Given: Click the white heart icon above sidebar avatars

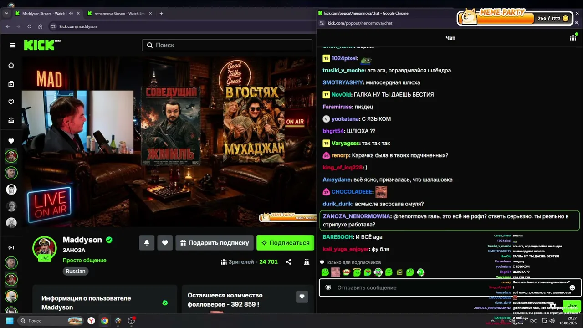Looking at the screenshot, I should [x=11, y=141].
